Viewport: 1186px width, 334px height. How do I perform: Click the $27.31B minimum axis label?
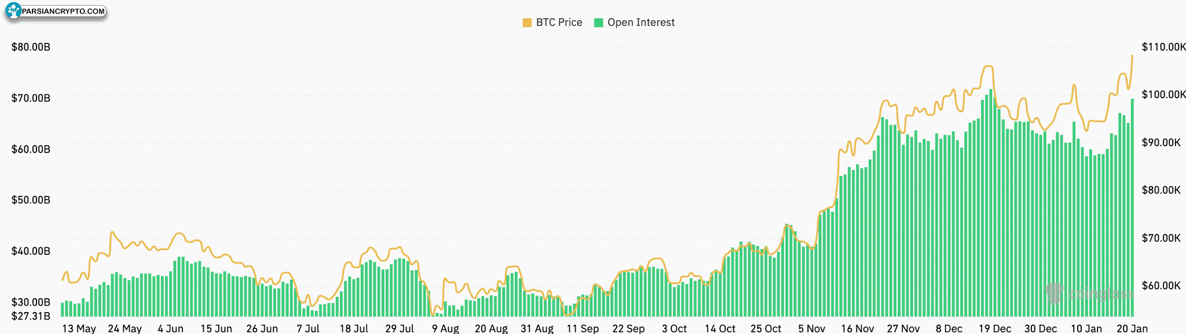(x=31, y=316)
